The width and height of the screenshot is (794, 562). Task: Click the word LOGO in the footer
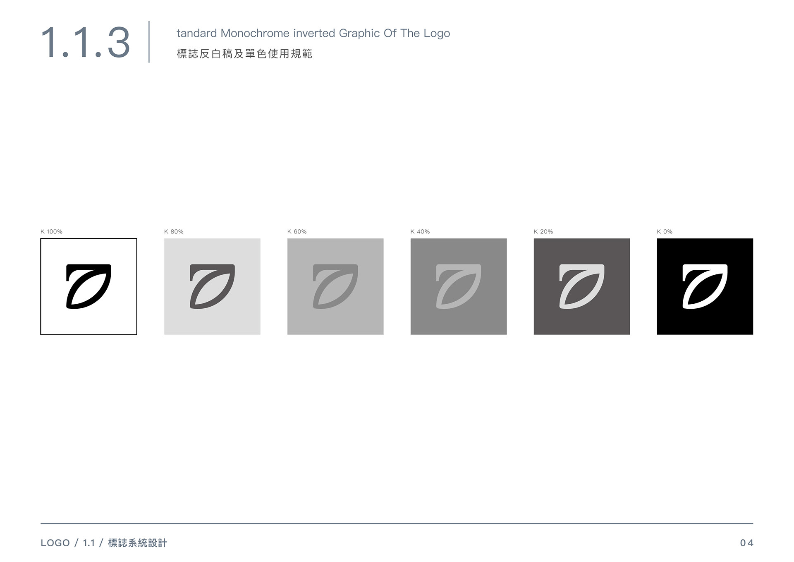(x=55, y=543)
